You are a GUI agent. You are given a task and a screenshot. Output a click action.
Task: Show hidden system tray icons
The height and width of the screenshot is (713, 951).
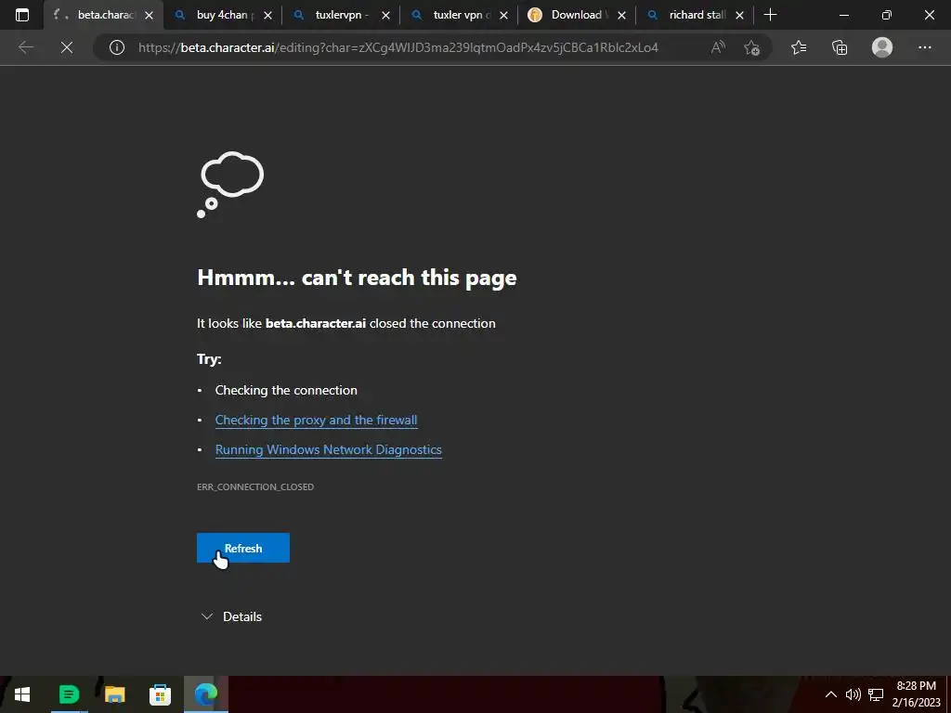[x=831, y=694]
